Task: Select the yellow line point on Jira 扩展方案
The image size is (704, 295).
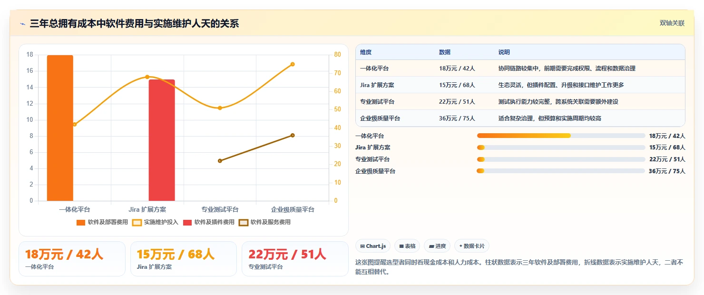Action: coord(147,77)
